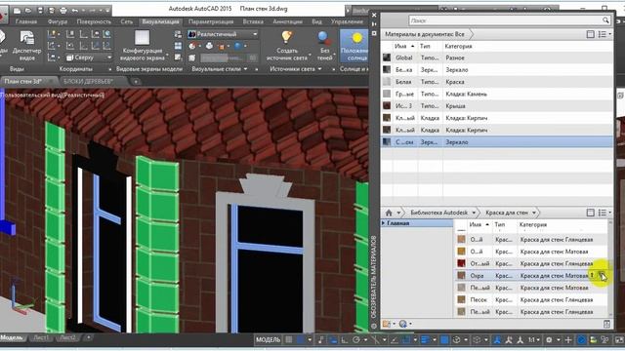The width and height of the screenshot is (625, 351).
Task: Toggle ortho mode icon in status bar
Action: click(x=345, y=340)
